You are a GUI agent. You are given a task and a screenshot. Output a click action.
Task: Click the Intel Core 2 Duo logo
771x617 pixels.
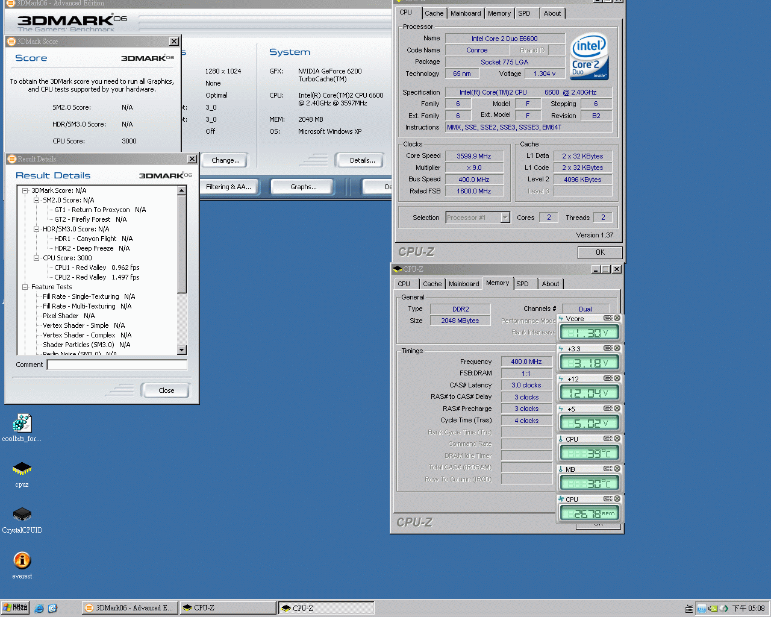589,56
